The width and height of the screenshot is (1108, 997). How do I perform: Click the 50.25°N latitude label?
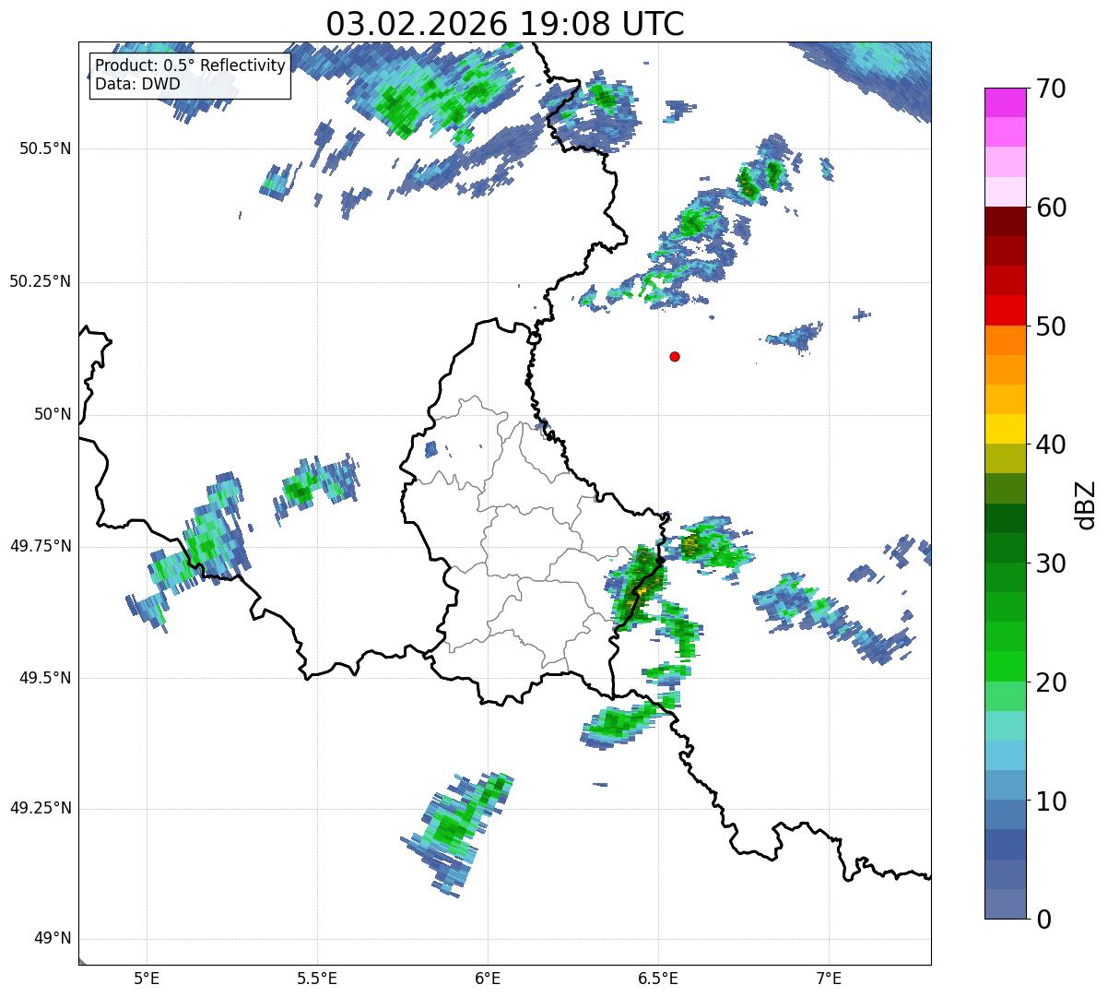pos(41,281)
